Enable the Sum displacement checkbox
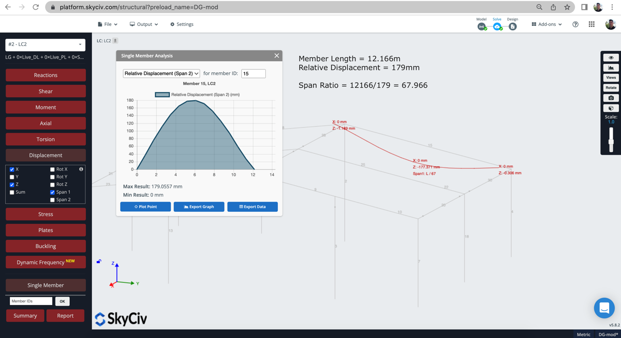 (x=12, y=192)
